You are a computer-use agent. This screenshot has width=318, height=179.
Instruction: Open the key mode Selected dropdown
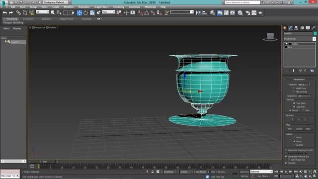pyautogui.click(x=261, y=172)
